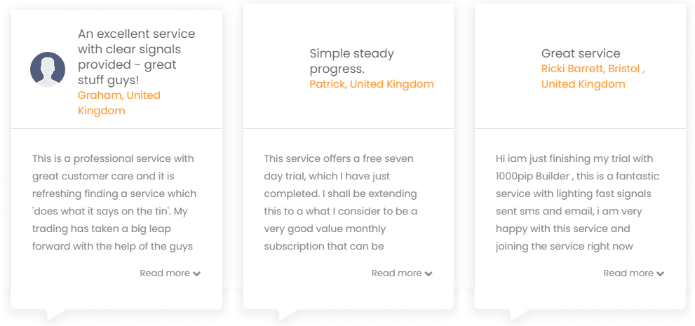
Task: Select the 'Simple steady progress.' heading
Action: click(x=352, y=61)
